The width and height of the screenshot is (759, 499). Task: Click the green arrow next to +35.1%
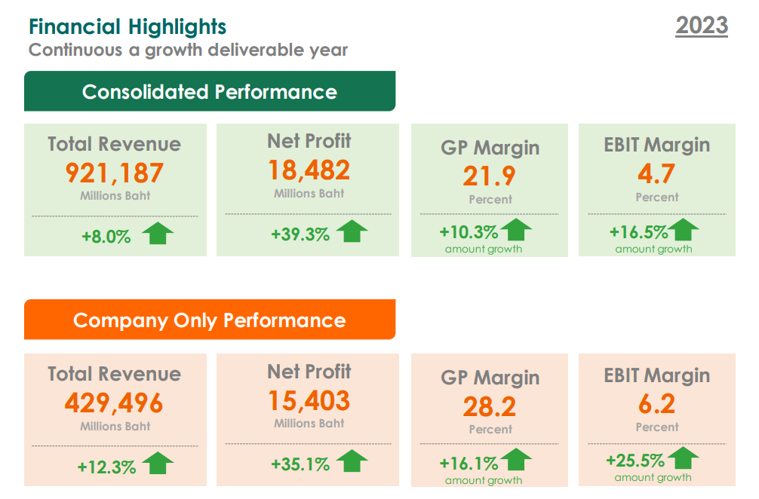pos(352,461)
